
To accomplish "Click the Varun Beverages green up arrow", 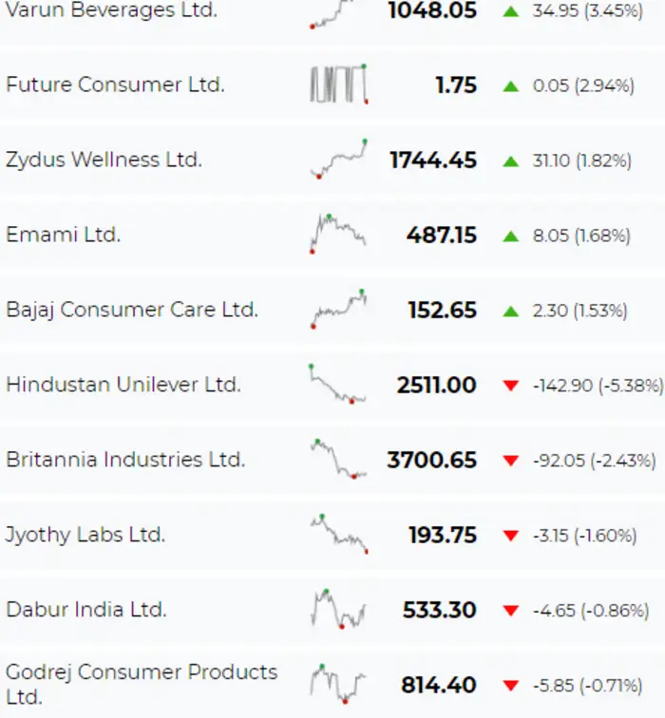I will point(511,11).
